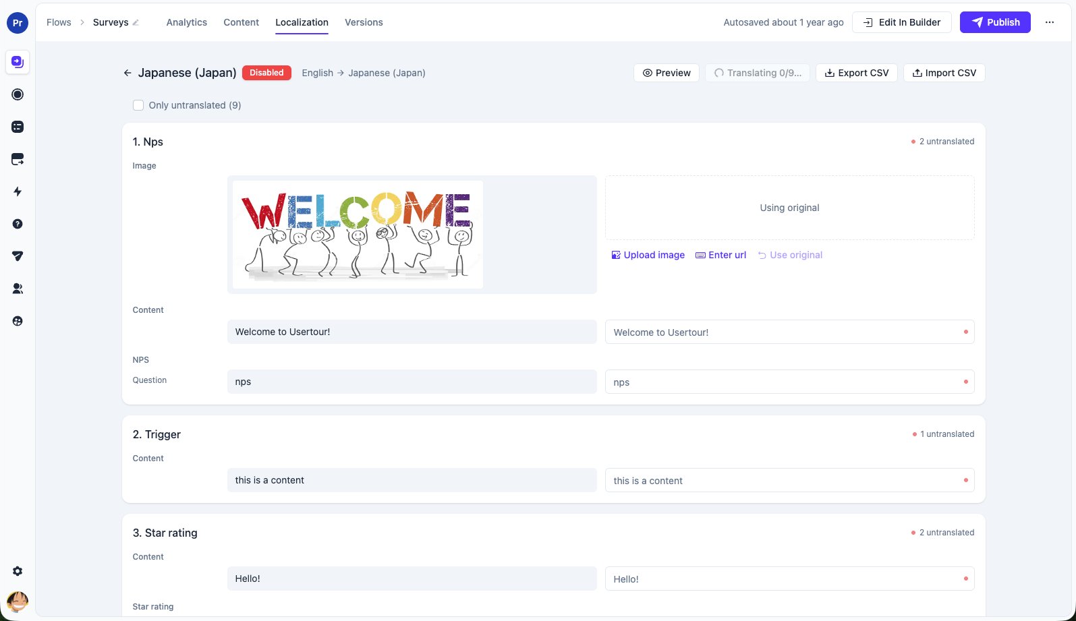The width and height of the screenshot is (1076, 621).
Task: Open the settings gear icon
Action: [x=18, y=571]
